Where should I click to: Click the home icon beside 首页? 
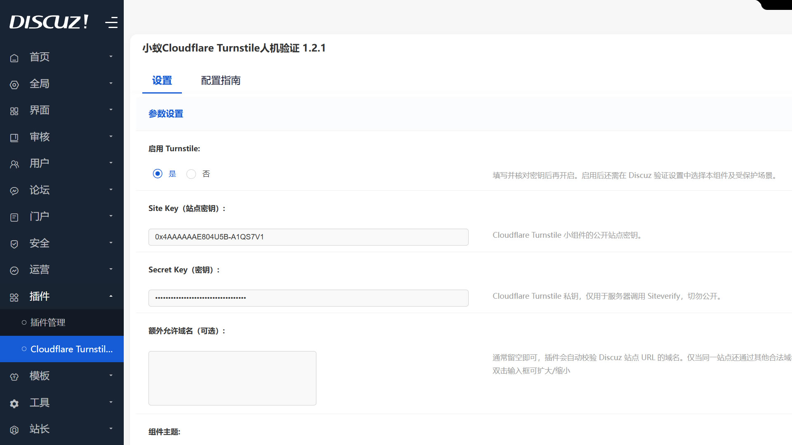click(x=14, y=58)
